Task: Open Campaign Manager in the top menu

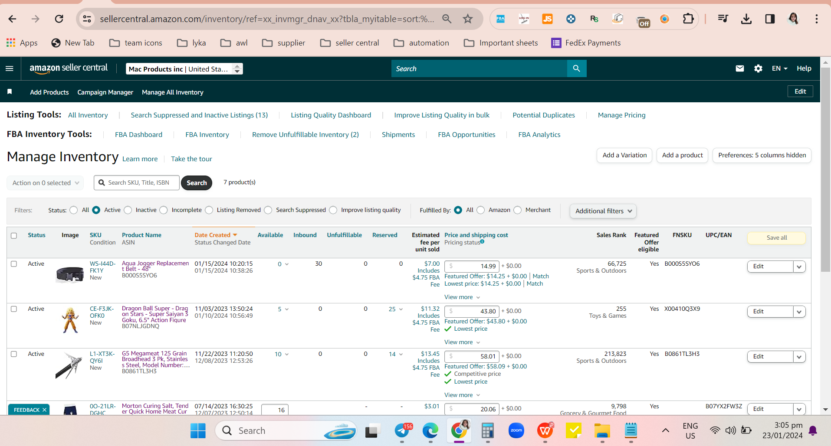Action: coord(105,92)
